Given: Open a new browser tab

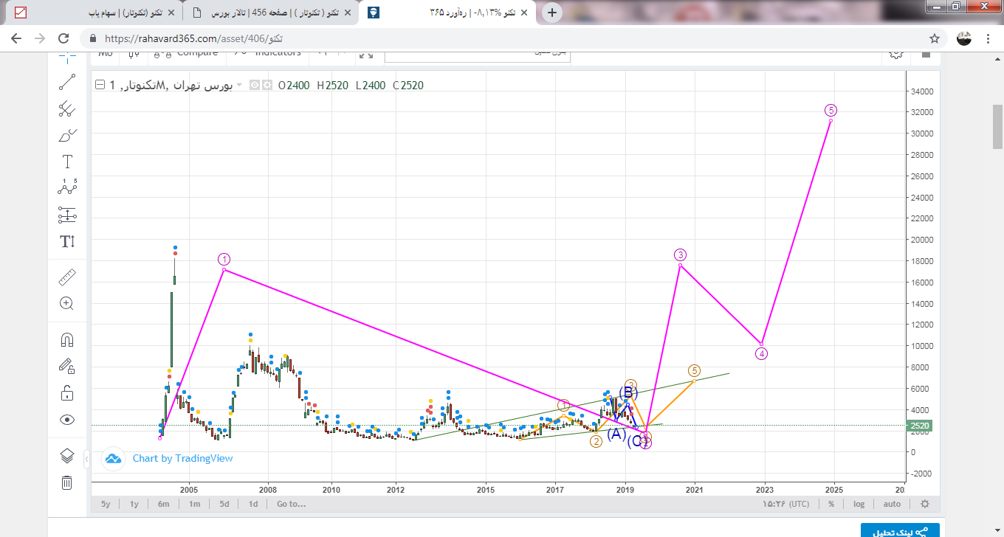Looking at the screenshot, I should (x=552, y=12).
